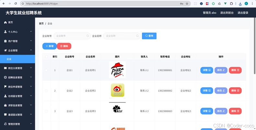Expand the 岗位分类管理 chevron
Image resolution: width=256 pixels, height=130 pixels.
[x=31, y=68]
